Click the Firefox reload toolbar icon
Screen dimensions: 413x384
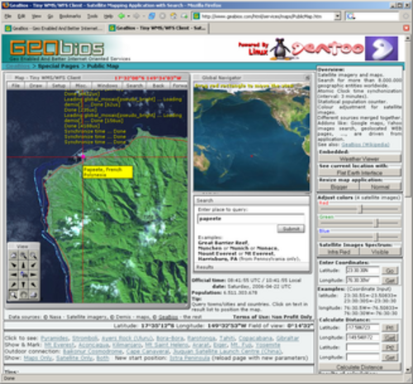(151, 16)
